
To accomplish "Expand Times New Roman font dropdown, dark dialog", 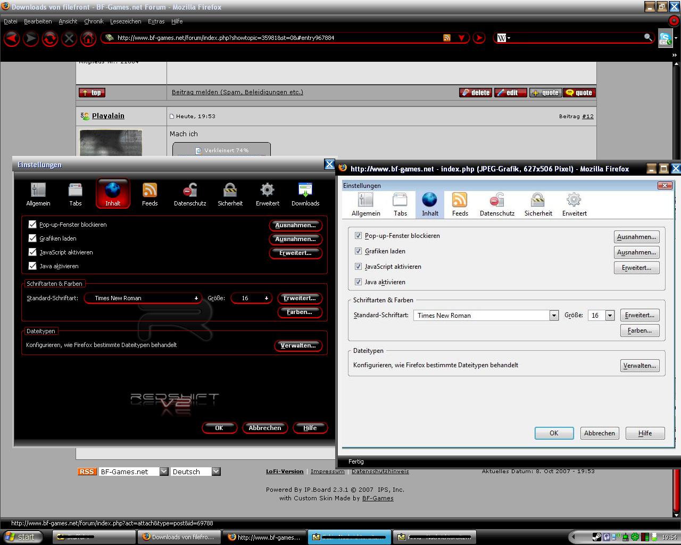I will pyautogui.click(x=196, y=298).
